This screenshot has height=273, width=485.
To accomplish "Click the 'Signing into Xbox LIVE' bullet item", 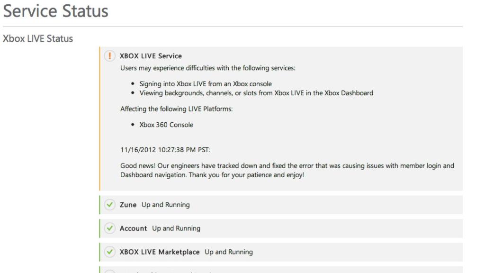I will pos(205,84).
